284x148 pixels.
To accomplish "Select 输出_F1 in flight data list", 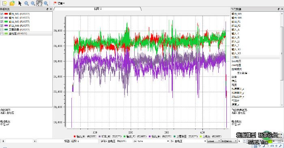I will click(236, 22).
